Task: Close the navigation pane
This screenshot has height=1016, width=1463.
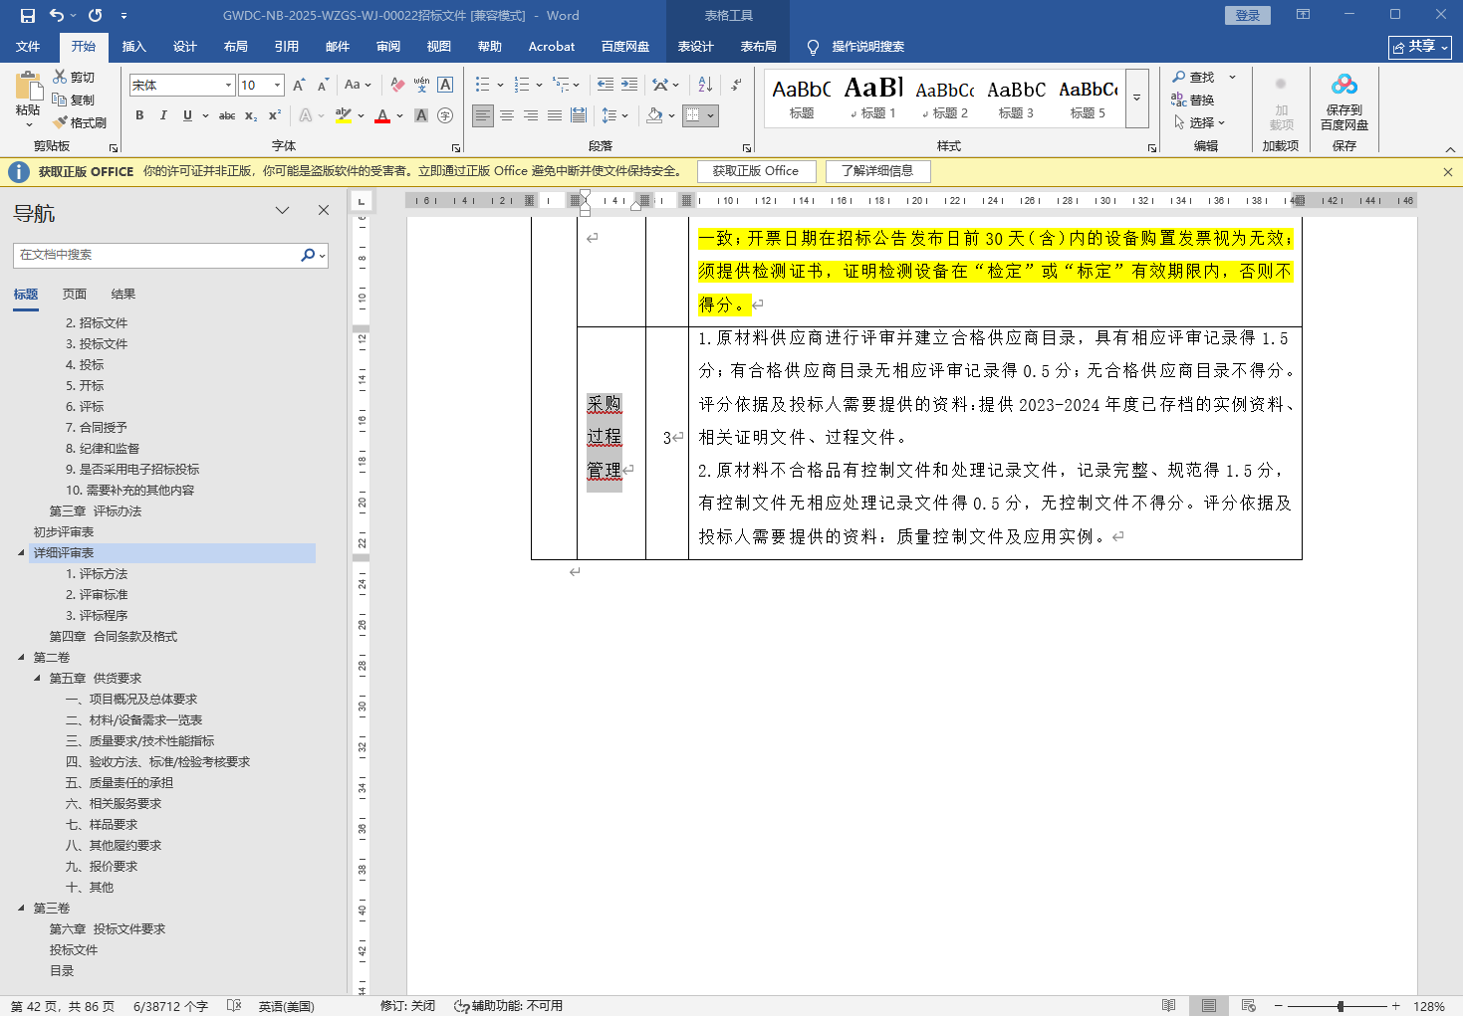Action: tap(324, 210)
